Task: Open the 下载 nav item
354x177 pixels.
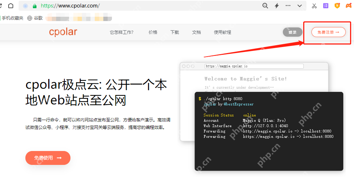Action: (174, 32)
